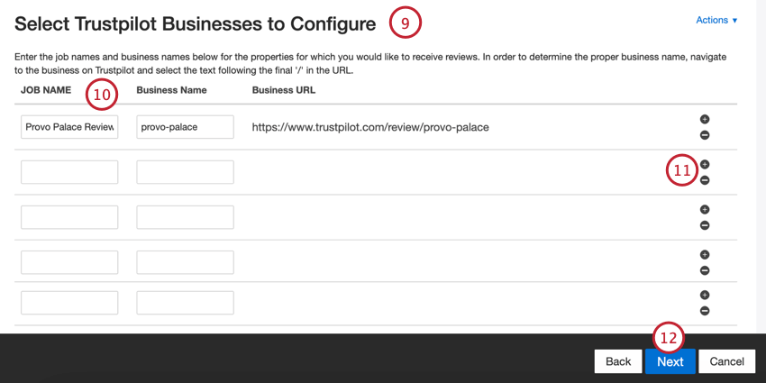This screenshot has width=766, height=383.
Task: Click the plus icon in fourth row
Action: (705, 255)
